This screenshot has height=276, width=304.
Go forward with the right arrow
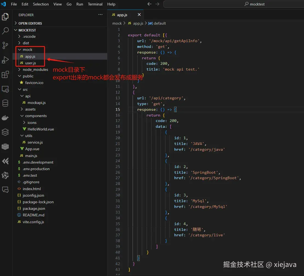point(157,4)
